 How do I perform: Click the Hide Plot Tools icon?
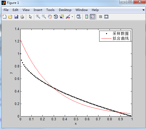point(101,17)
